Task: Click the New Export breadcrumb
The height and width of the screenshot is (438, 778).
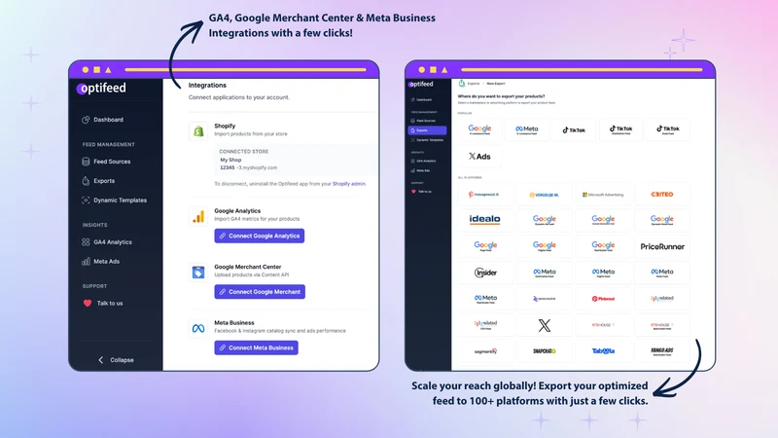Action: click(496, 84)
